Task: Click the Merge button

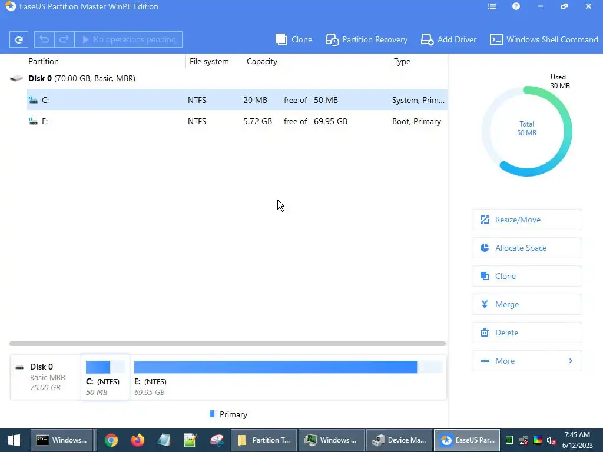Action: point(526,304)
